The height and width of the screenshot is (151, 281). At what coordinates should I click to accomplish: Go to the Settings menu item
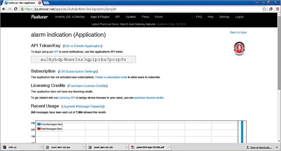pyautogui.click(x=224, y=17)
